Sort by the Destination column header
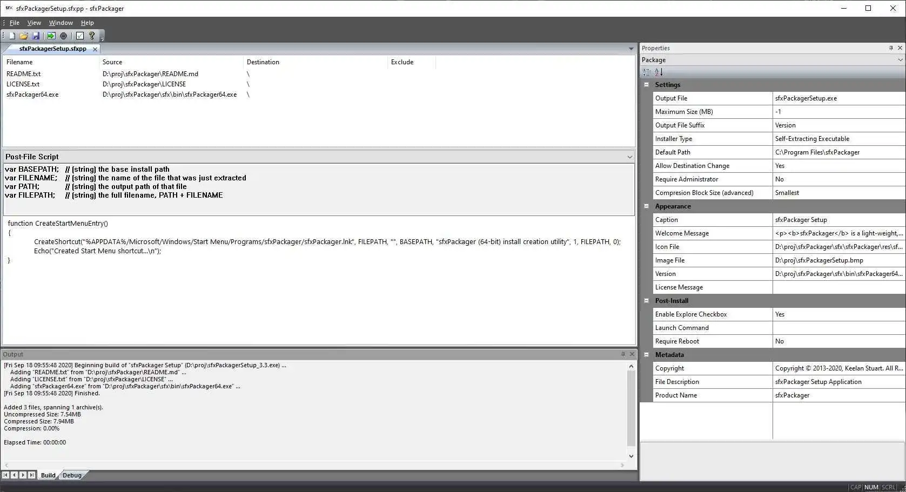The width and height of the screenshot is (906, 492). pyautogui.click(x=316, y=62)
